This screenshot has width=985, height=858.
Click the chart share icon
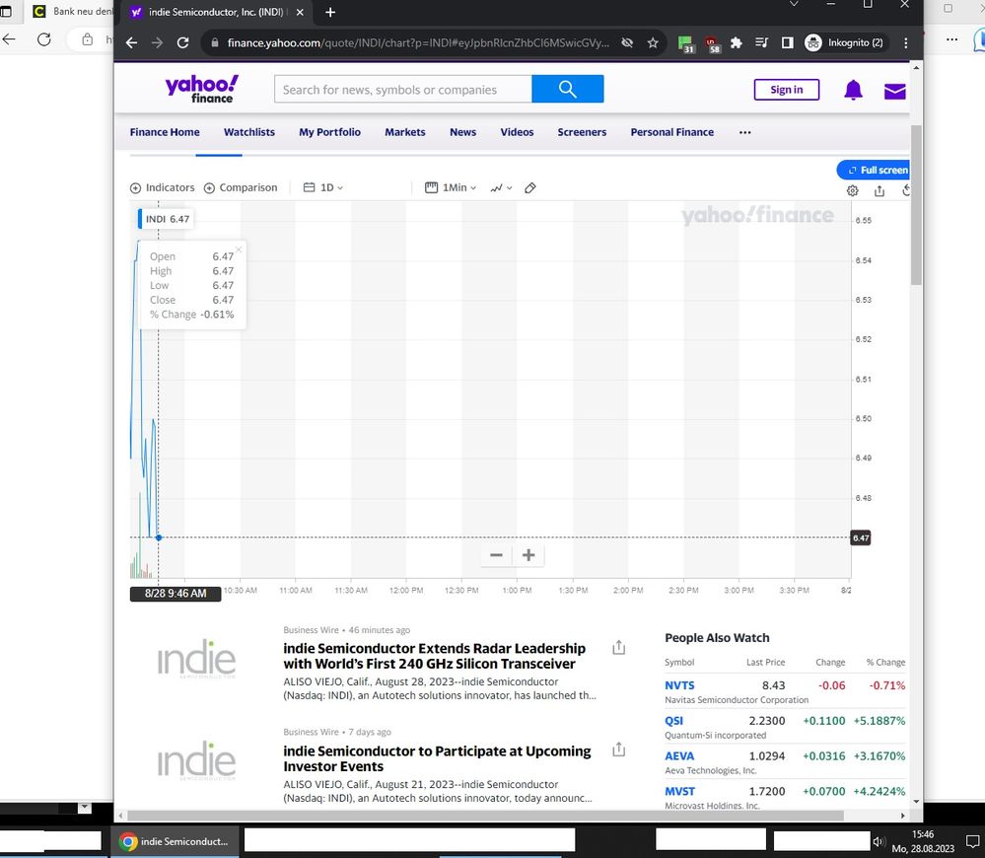[x=879, y=190]
